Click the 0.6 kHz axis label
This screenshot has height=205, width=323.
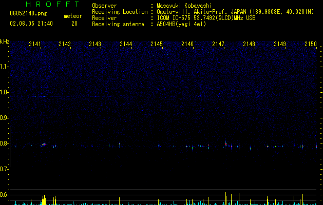pos(5,195)
